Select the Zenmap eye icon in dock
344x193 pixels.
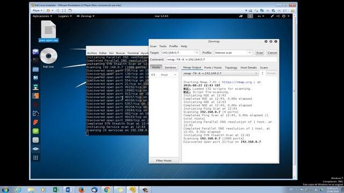pyautogui.click(x=35, y=149)
